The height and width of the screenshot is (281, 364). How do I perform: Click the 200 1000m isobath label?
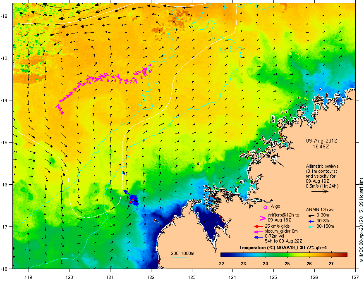182,253
